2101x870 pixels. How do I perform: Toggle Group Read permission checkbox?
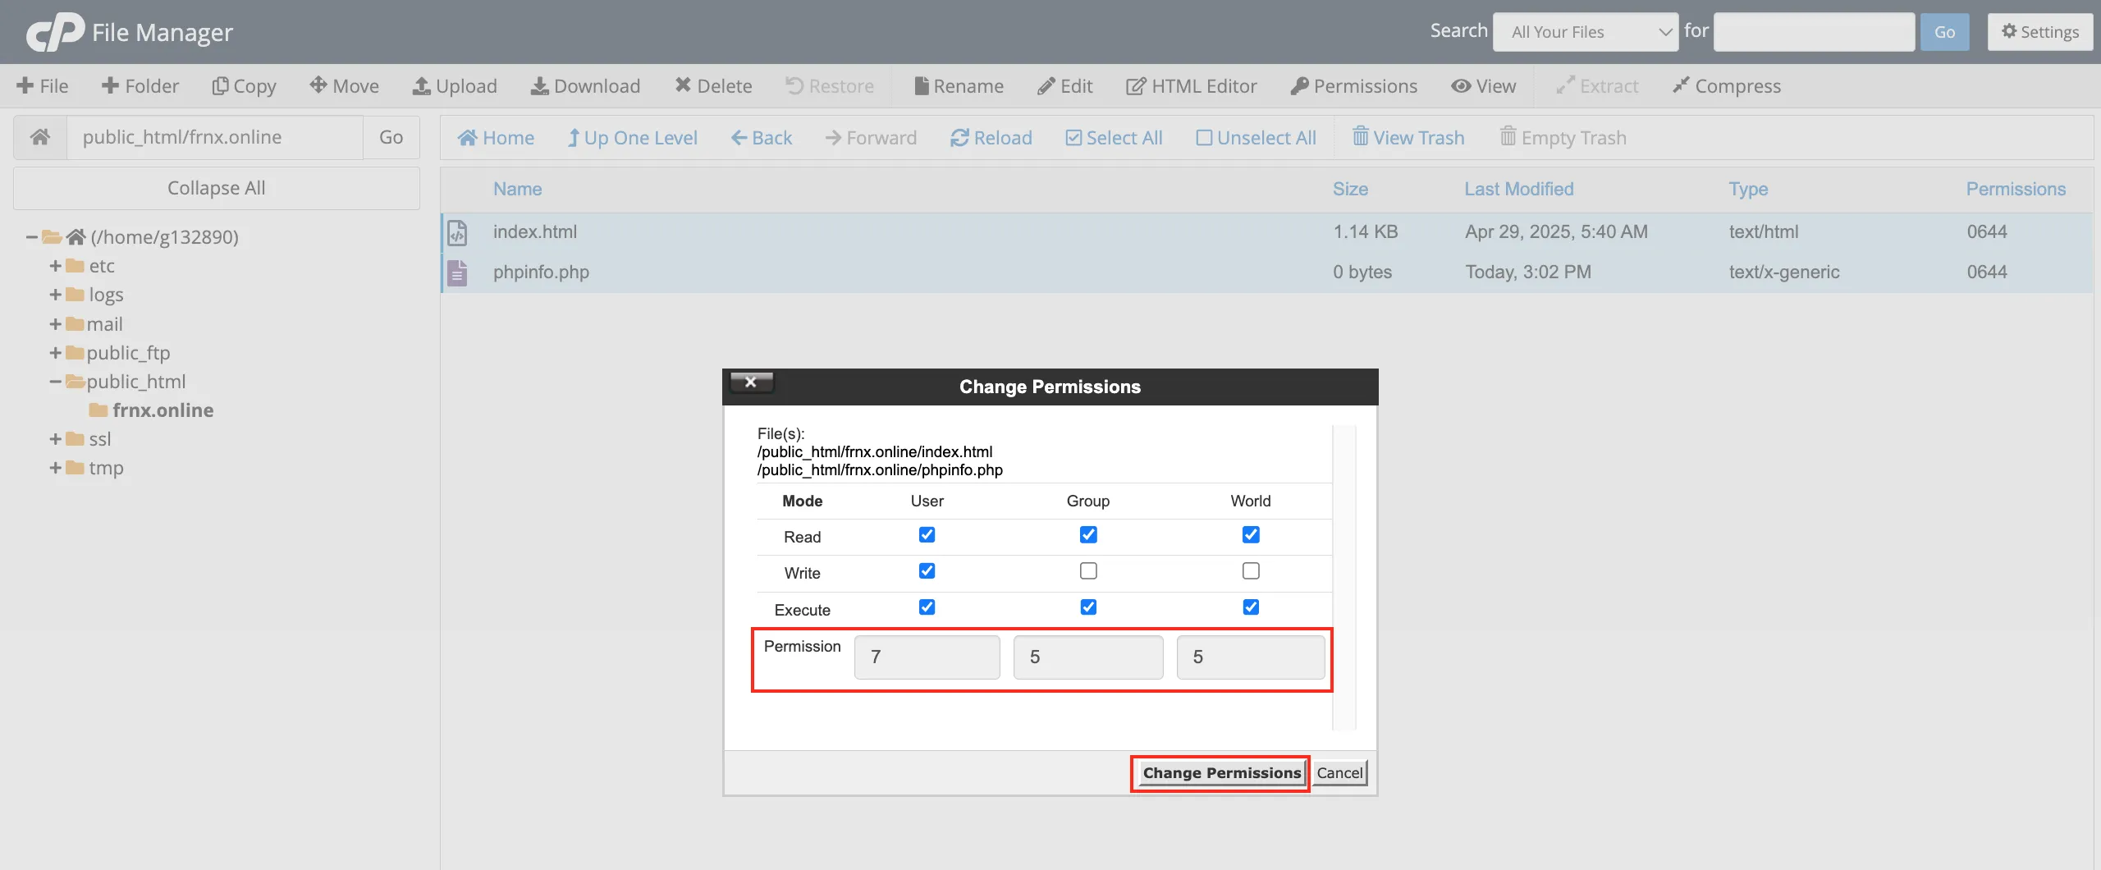coord(1088,535)
